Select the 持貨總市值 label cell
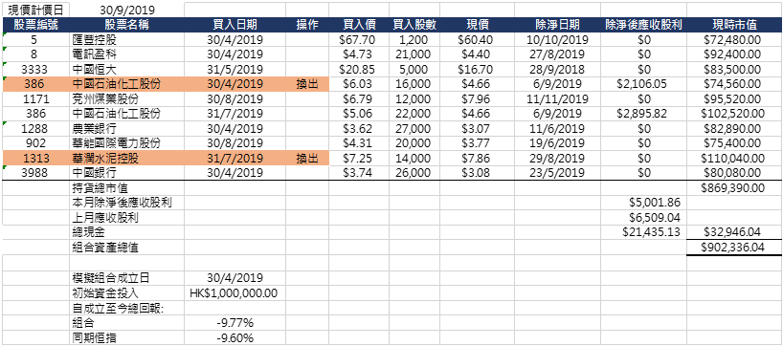 click(127, 188)
